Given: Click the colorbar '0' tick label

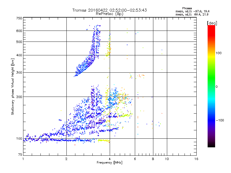Looking at the screenshot, I should (x=217, y=87).
